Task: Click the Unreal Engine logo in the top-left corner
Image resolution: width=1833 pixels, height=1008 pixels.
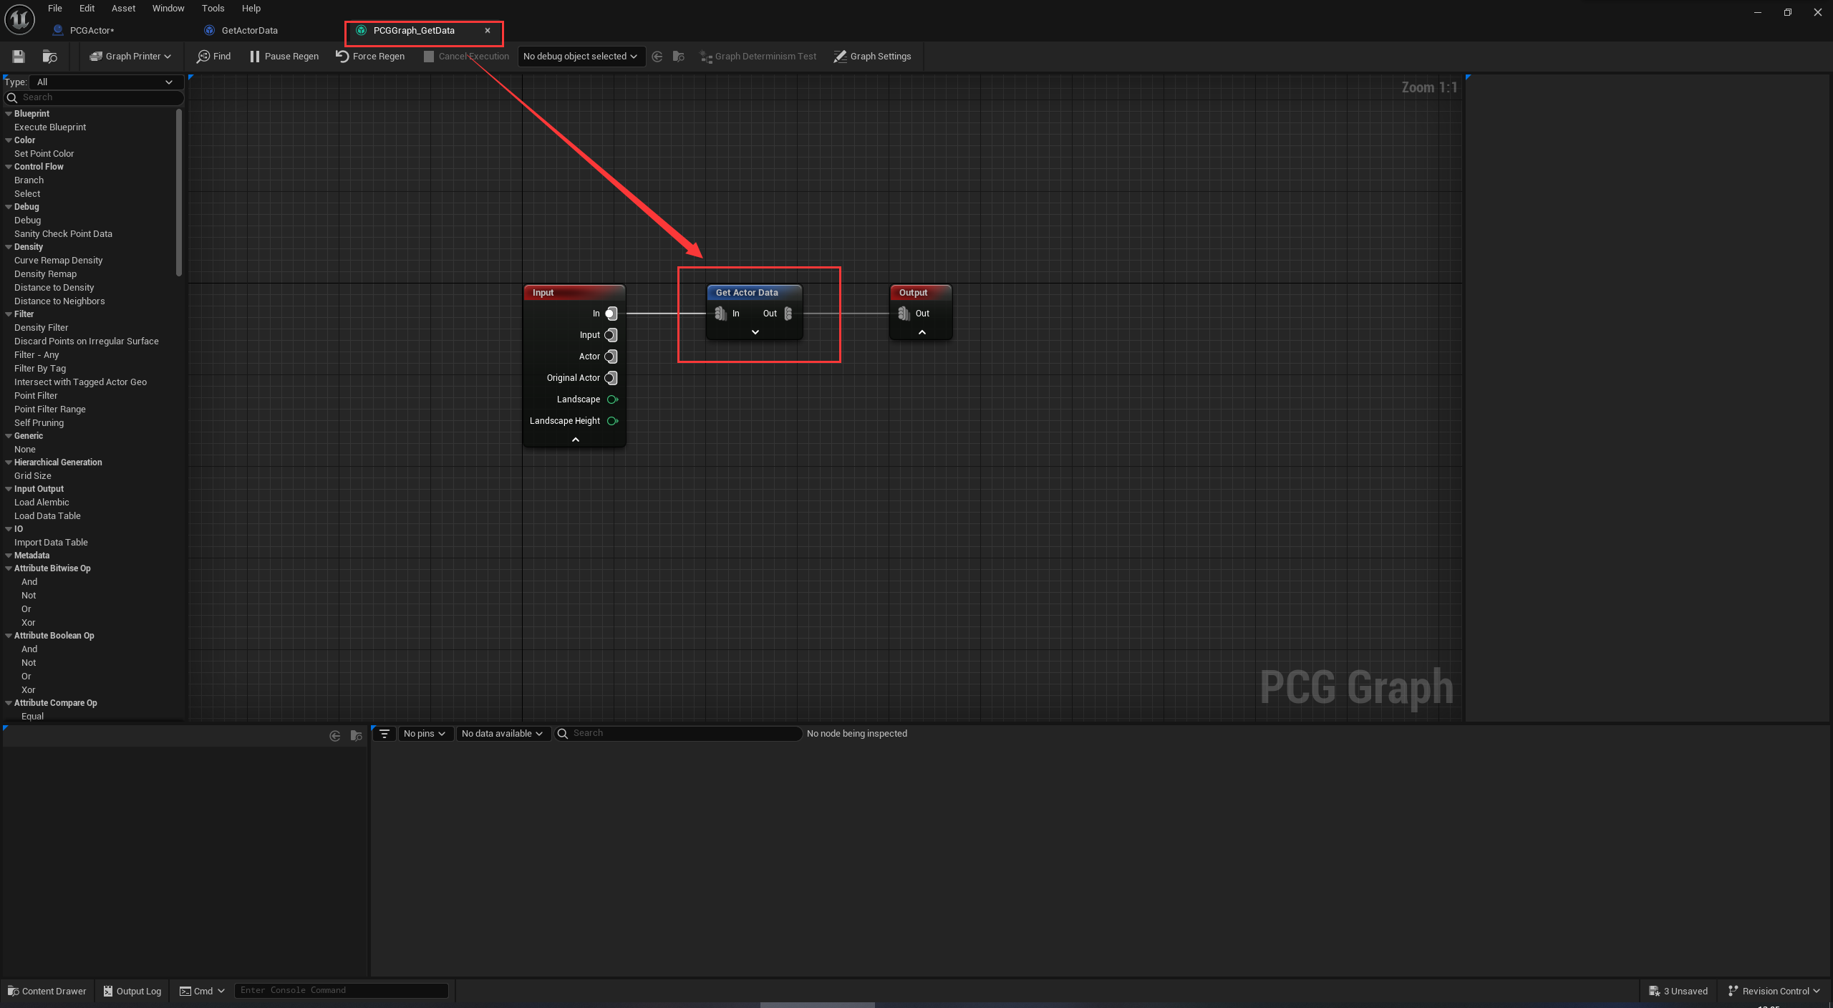Action: [x=19, y=19]
